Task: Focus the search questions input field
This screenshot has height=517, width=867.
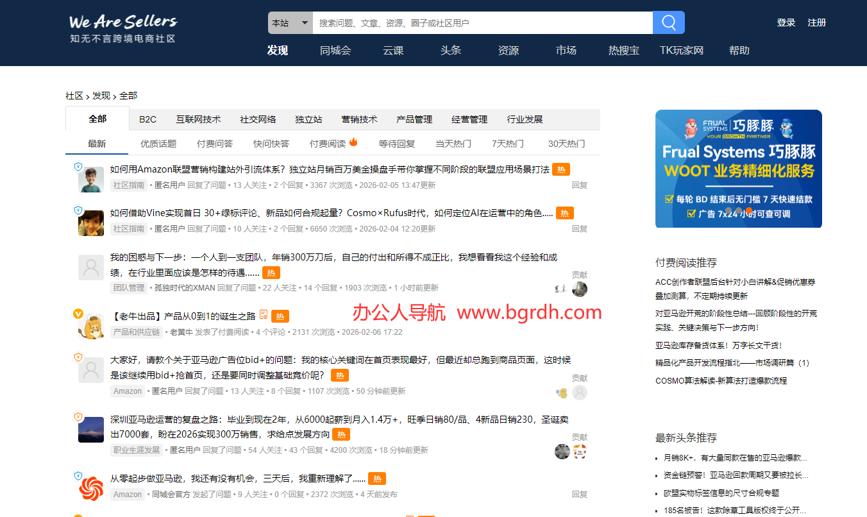Action: [482, 22]
